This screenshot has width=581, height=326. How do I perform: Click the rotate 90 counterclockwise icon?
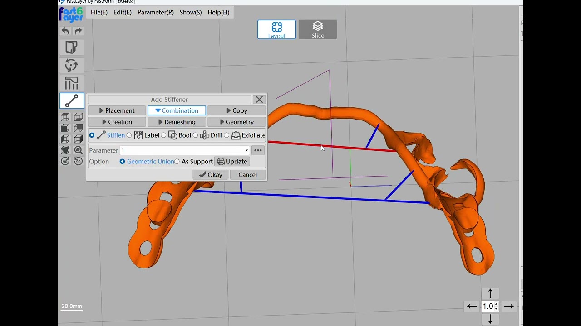(65, 161)
